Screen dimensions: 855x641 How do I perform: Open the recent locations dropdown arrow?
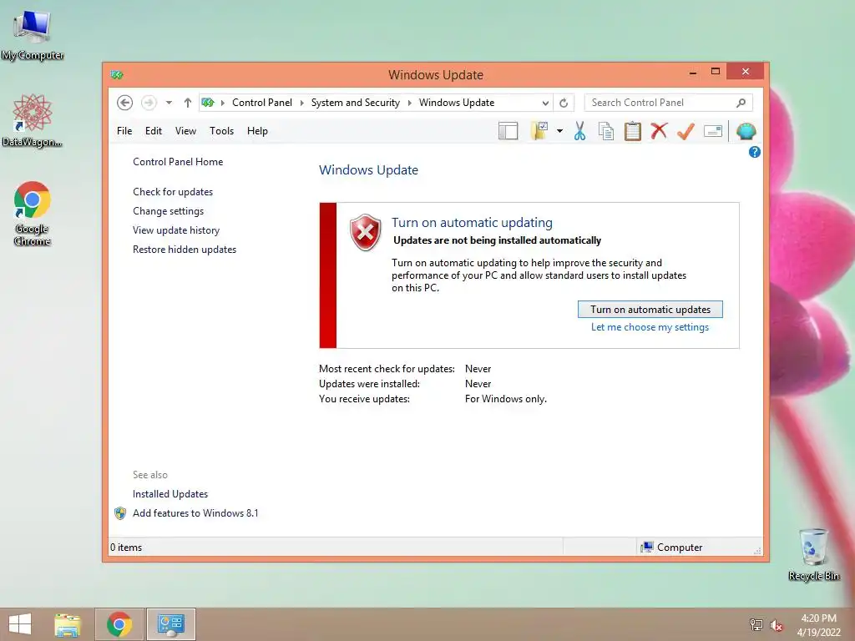click(x=169, y=103)
